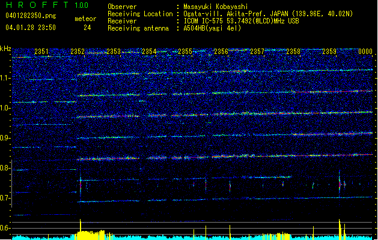The height and width of the screenshot is (240, 378).
Task: Select observer name Masayuki Kobayashi
Action: [216, 7]
